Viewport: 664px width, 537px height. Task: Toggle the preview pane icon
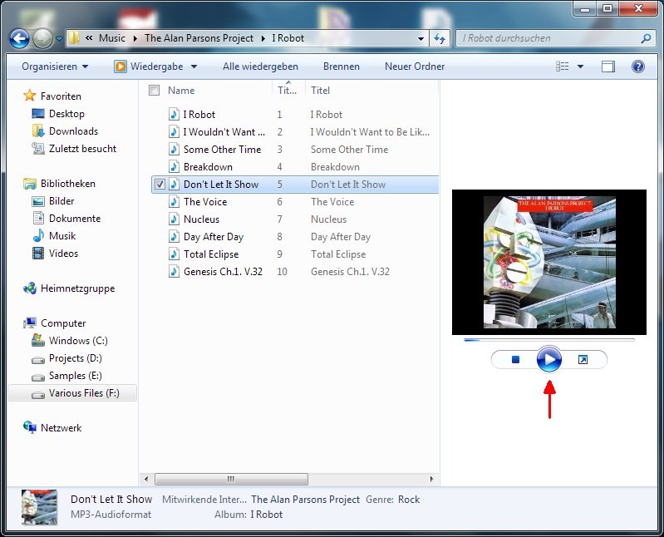[608, 67]
